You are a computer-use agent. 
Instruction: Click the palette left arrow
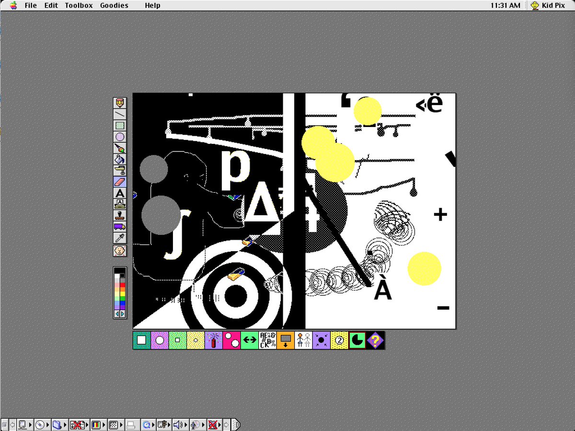(x=117, y=314)
